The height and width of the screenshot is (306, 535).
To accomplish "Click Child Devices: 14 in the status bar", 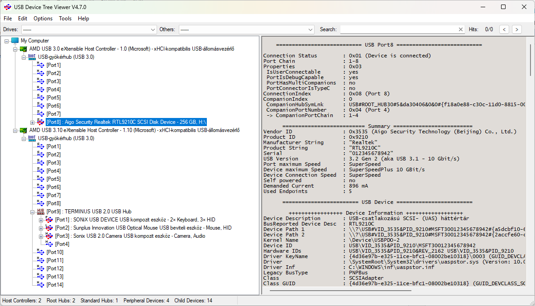I will point(193,301).
